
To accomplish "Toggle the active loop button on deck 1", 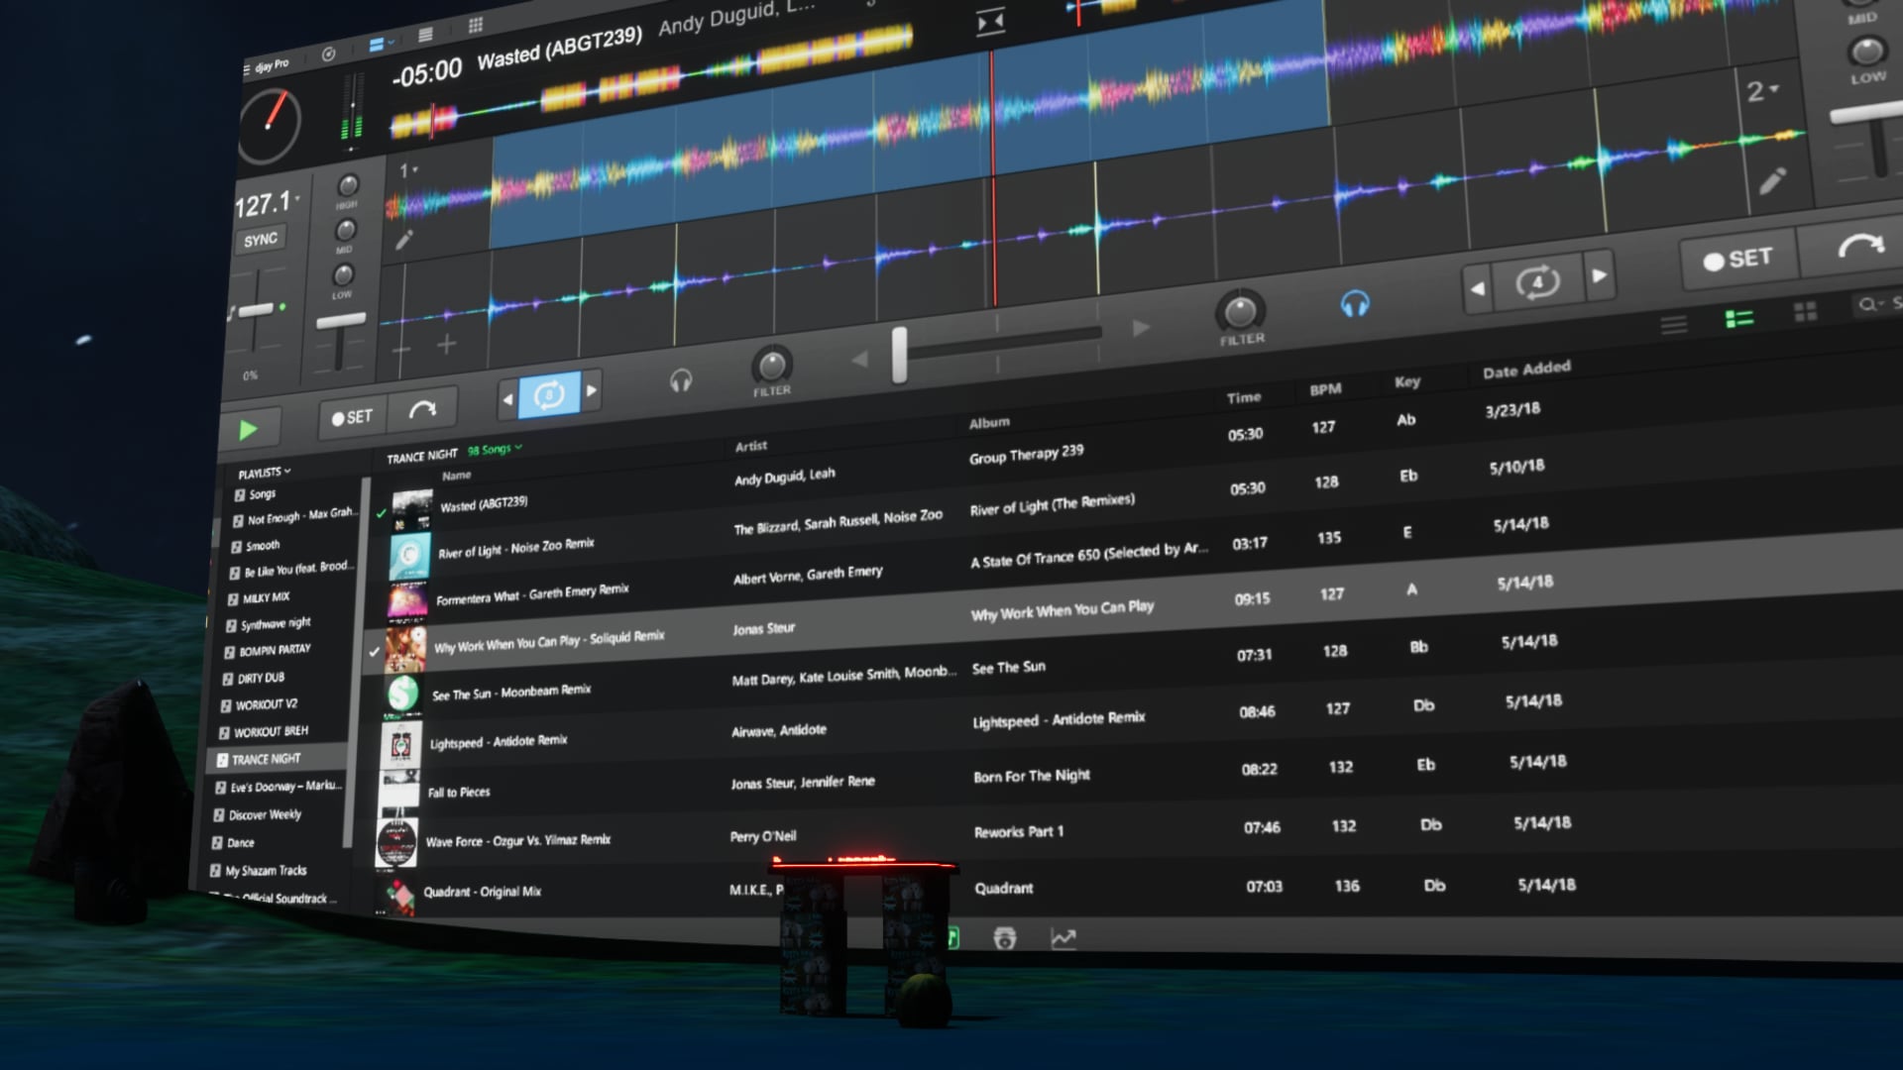I will 549,394.
